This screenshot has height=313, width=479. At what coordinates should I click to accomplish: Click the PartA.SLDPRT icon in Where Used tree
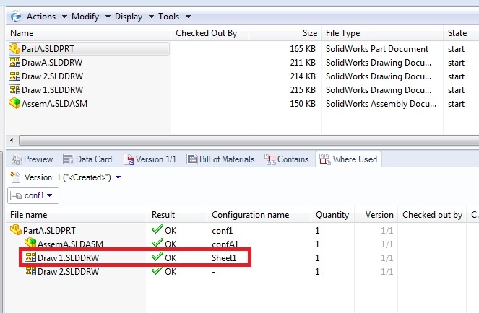16,230
